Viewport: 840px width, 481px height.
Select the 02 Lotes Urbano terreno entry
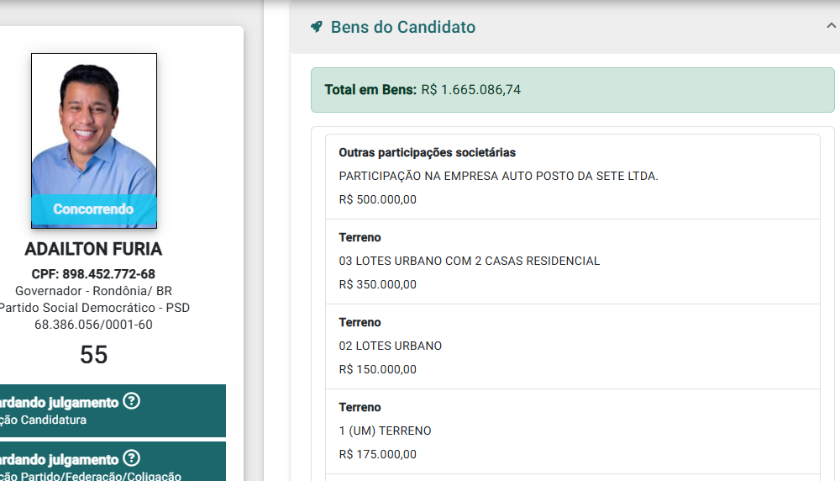click(573, 346)
